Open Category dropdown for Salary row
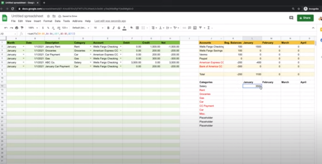The width and height of the screenshot is (322, 164). 91,63
